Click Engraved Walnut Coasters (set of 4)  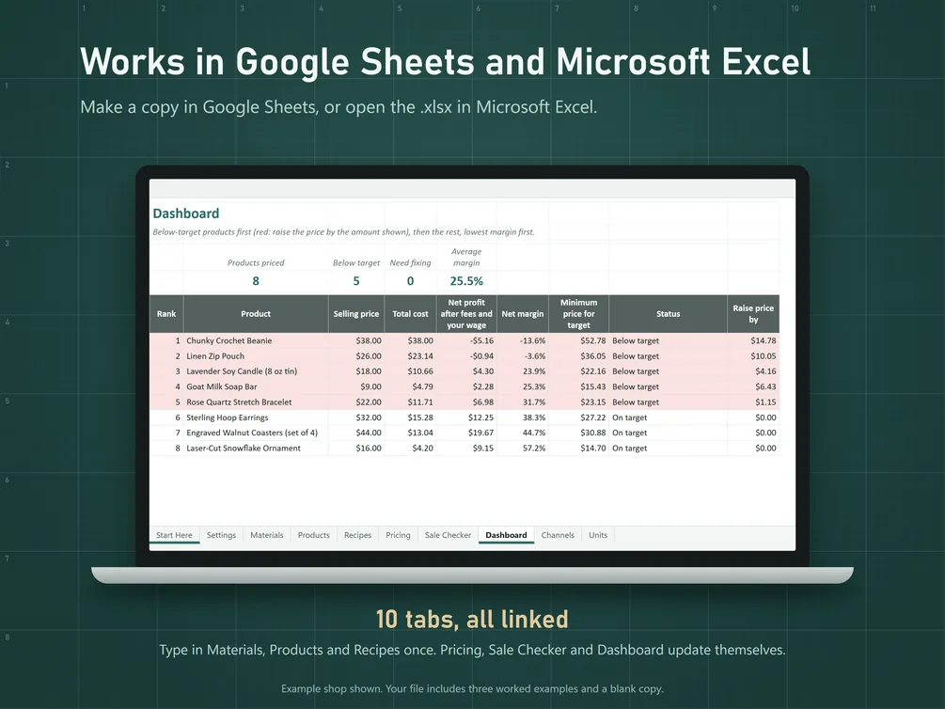(256, 433)
